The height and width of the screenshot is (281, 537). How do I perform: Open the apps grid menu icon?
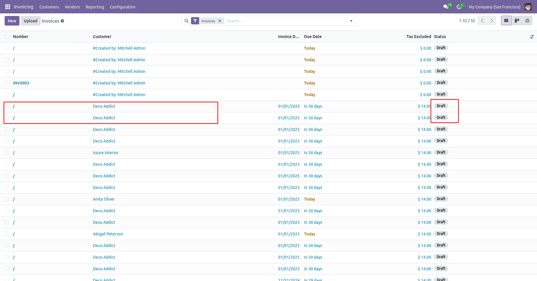coord(8,7)
